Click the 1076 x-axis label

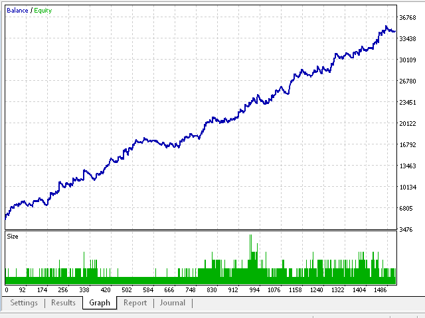pyautogui.click(x=274, y=290)
